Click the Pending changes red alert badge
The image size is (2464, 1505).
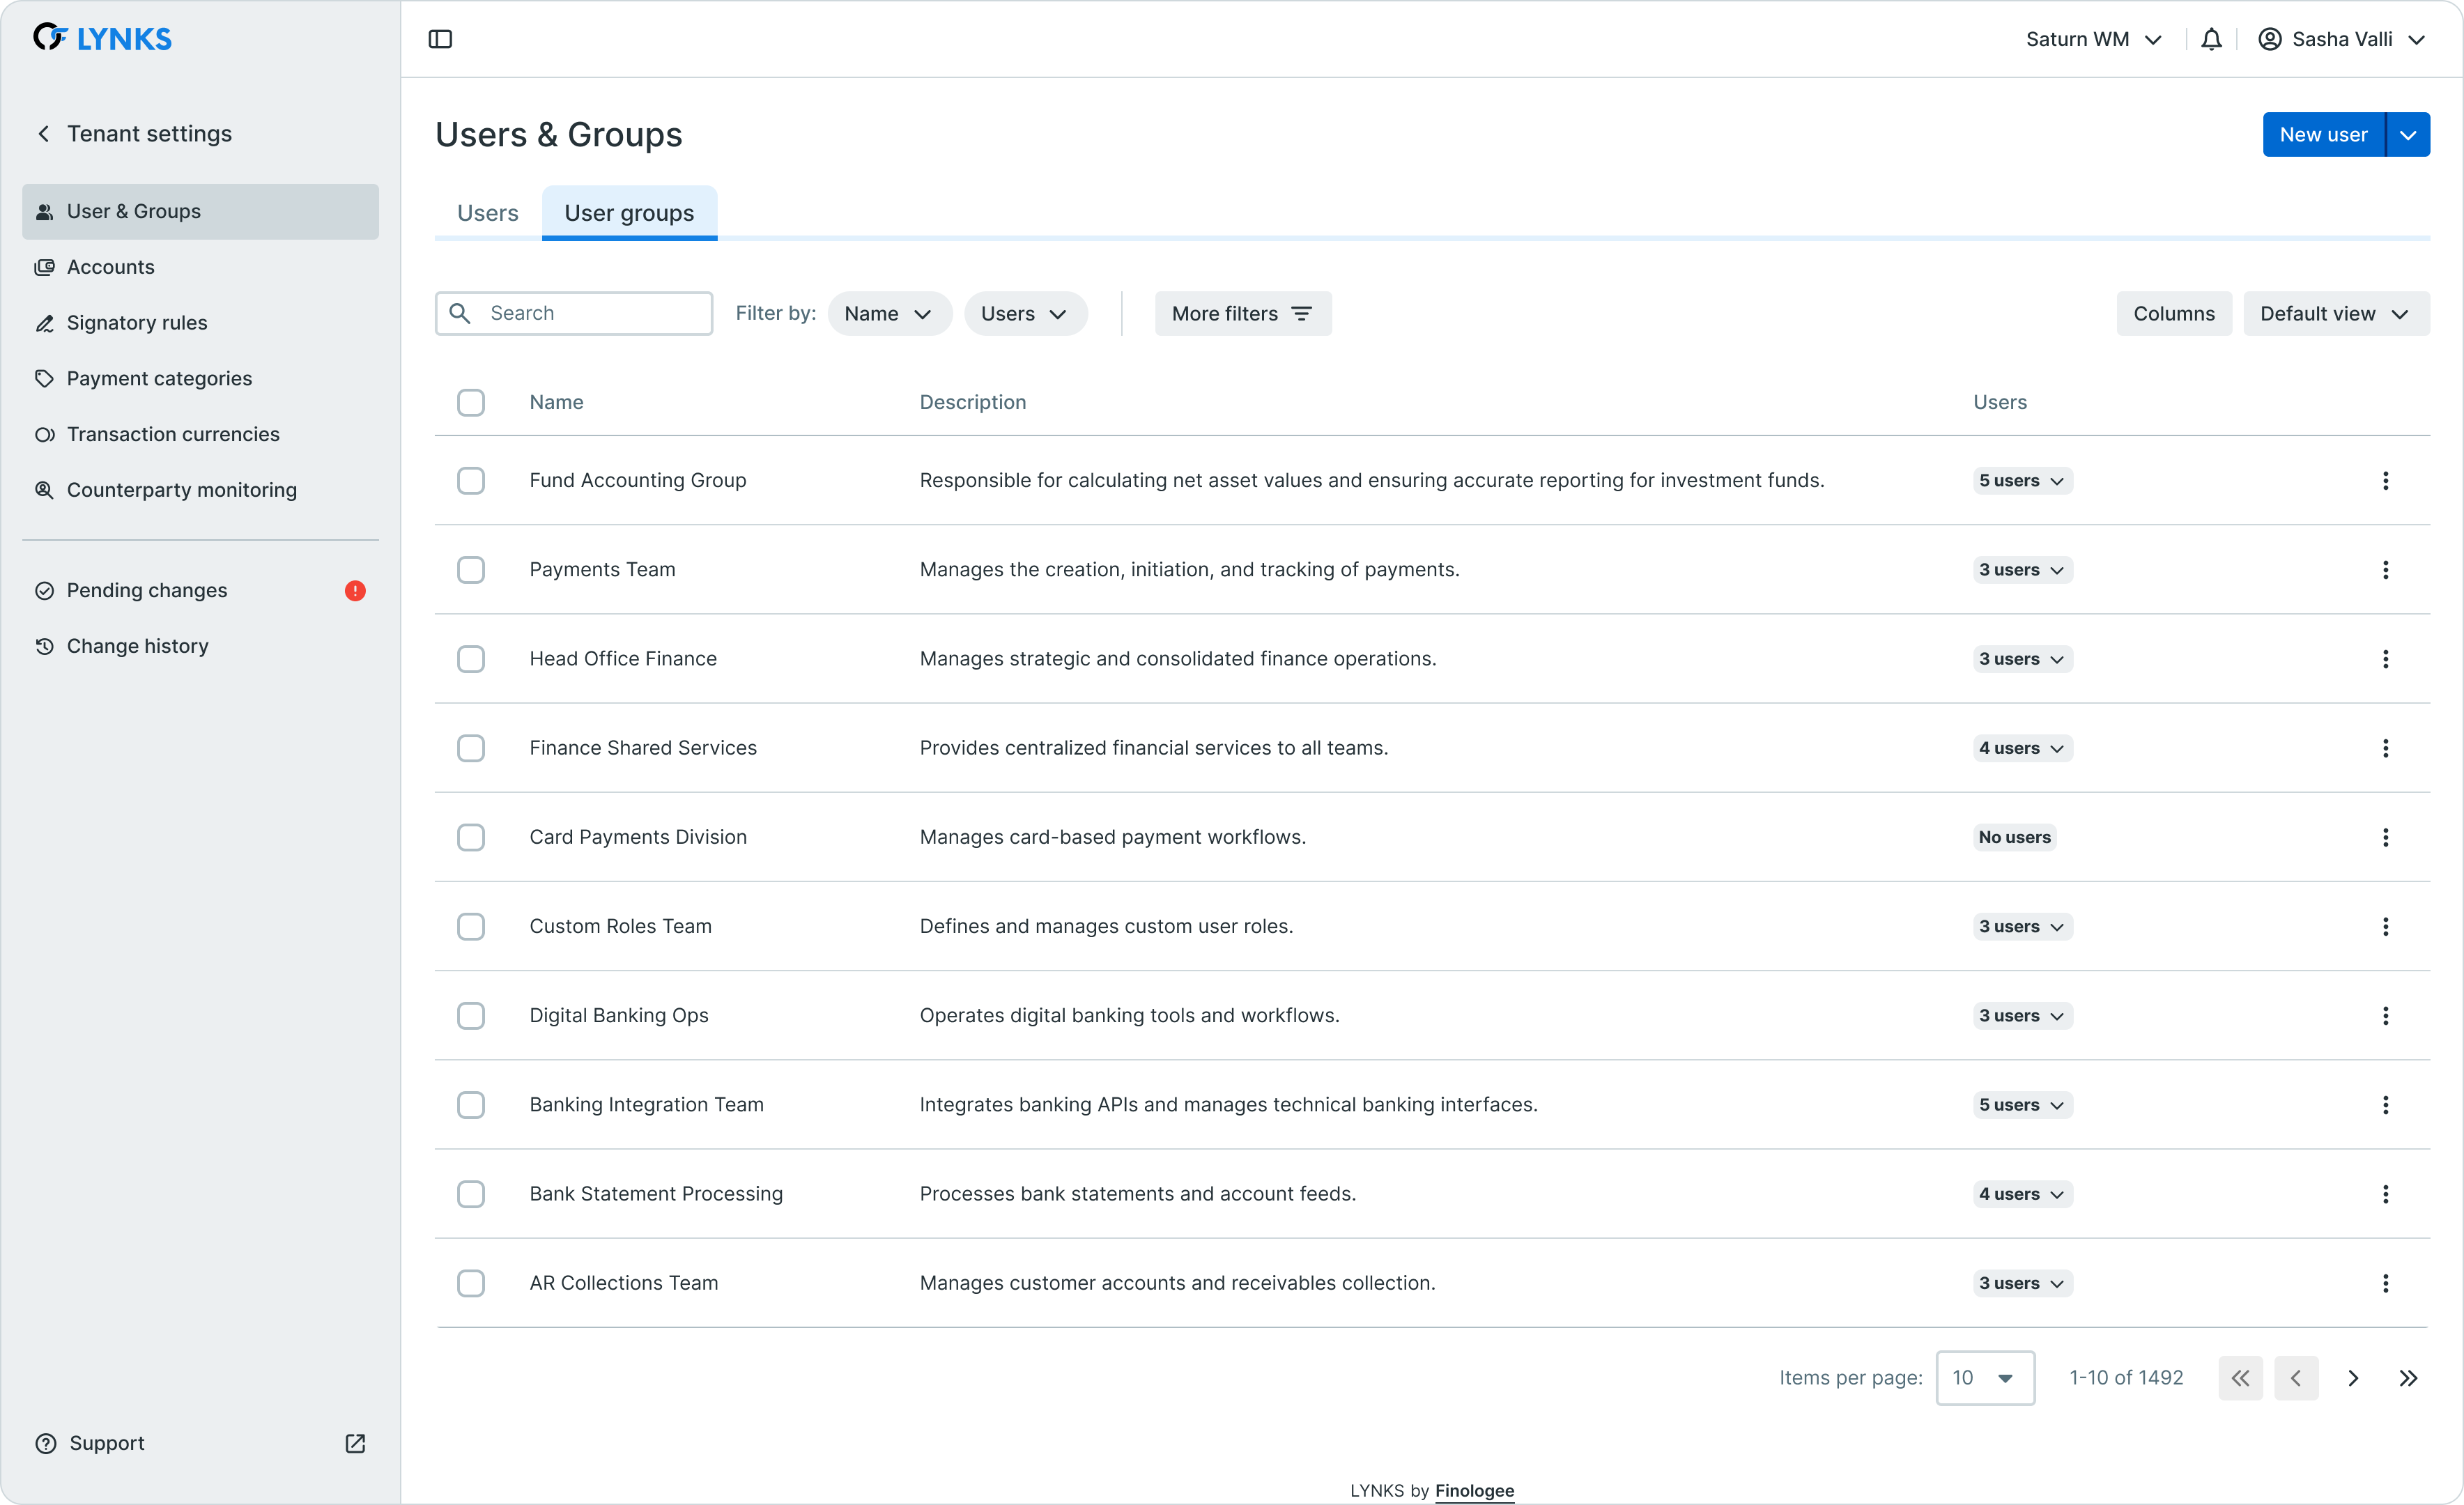tap(355, 591)
